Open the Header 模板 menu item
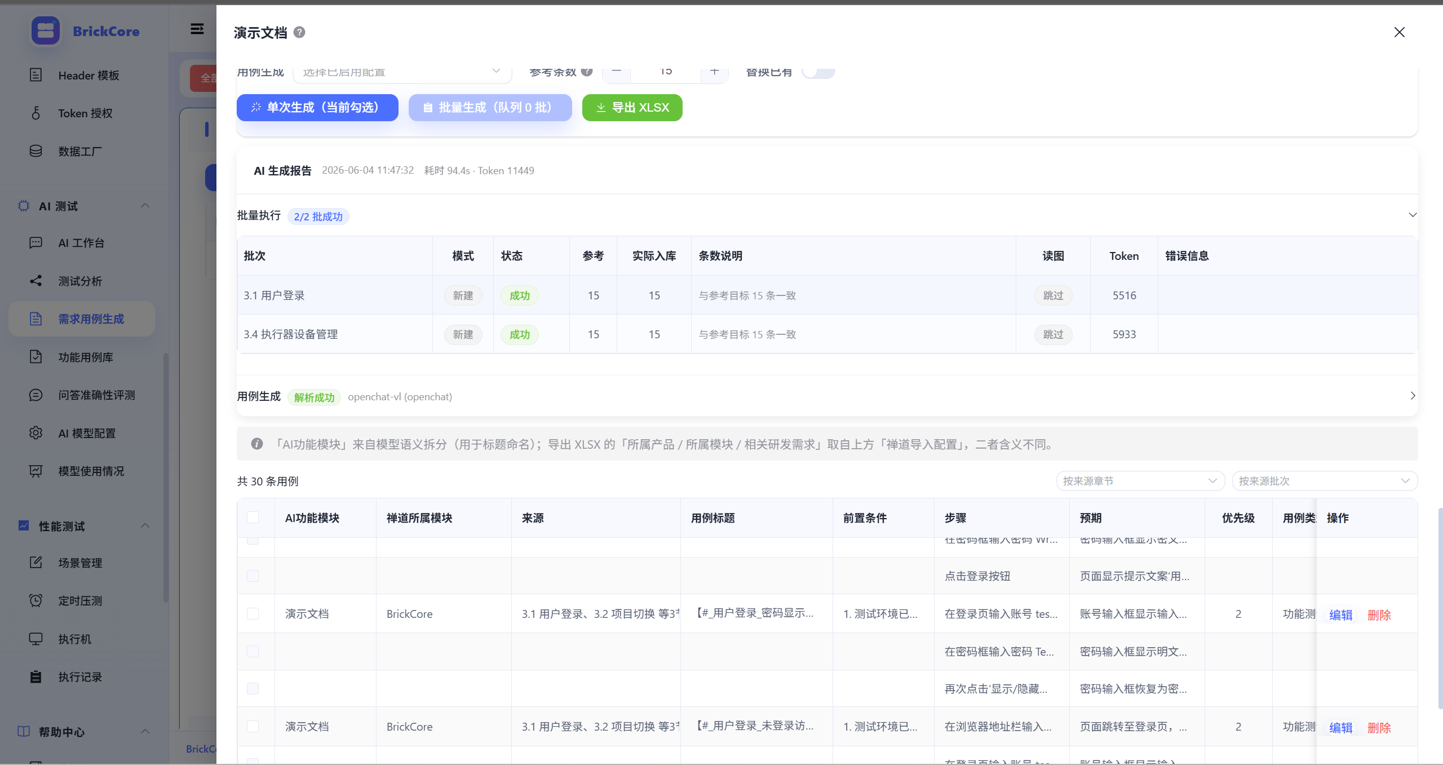The height and width of the screenshot is (765, 1443). point(82,75)
